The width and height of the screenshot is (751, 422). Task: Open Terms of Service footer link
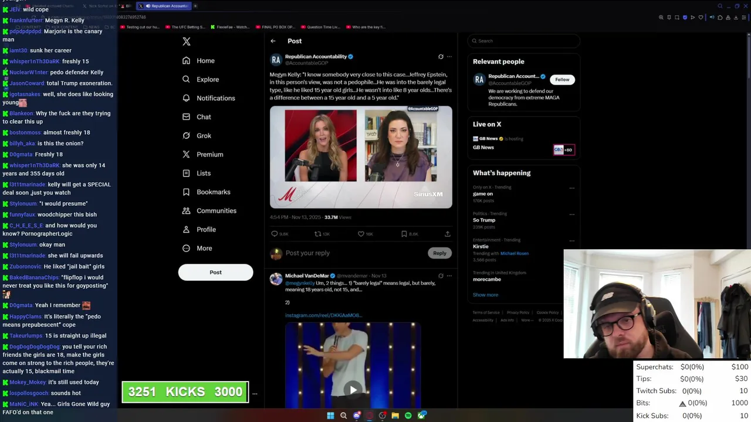coord(486,312)
